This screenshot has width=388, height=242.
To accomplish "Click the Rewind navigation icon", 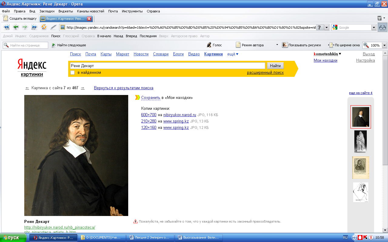I will 6,27.
